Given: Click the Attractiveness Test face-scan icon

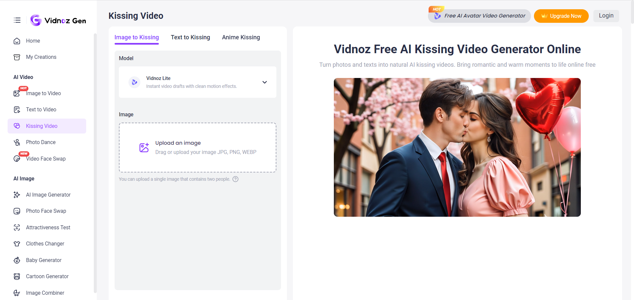Looking at the screenshot, I should pyautogui.click(x=17, y=227).
